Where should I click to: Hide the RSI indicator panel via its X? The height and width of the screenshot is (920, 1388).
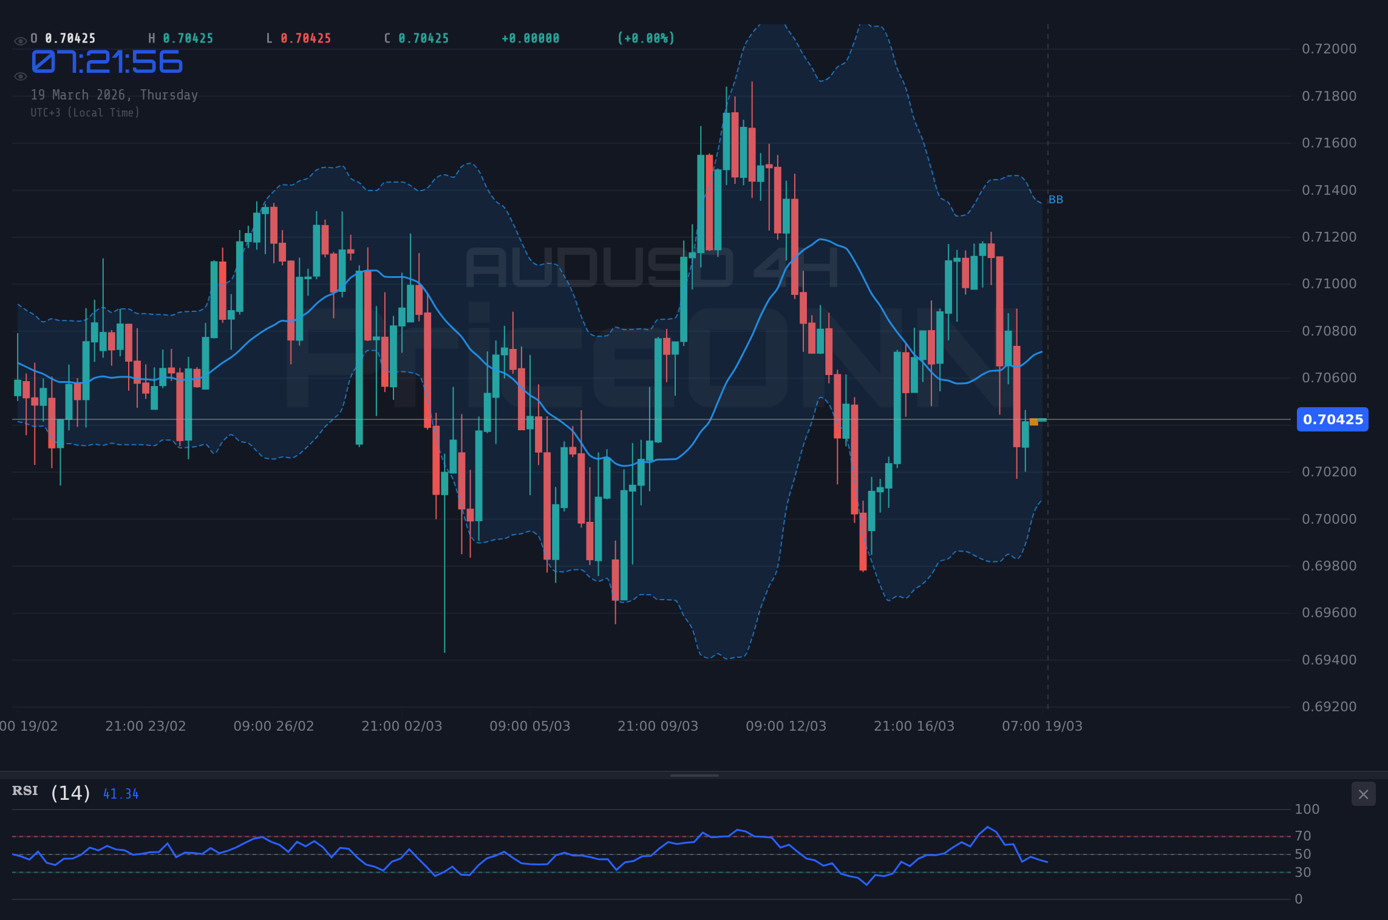click(x=1363, y=794)
